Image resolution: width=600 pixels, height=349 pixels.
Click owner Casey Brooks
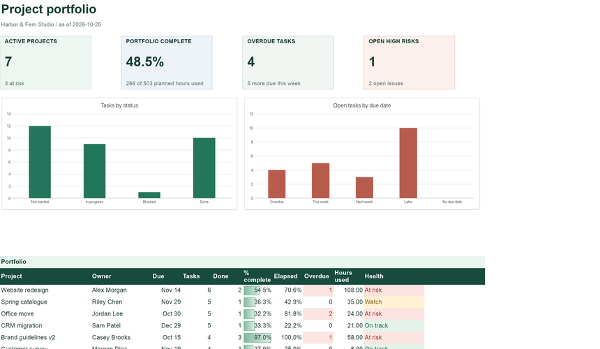point(111,338)
